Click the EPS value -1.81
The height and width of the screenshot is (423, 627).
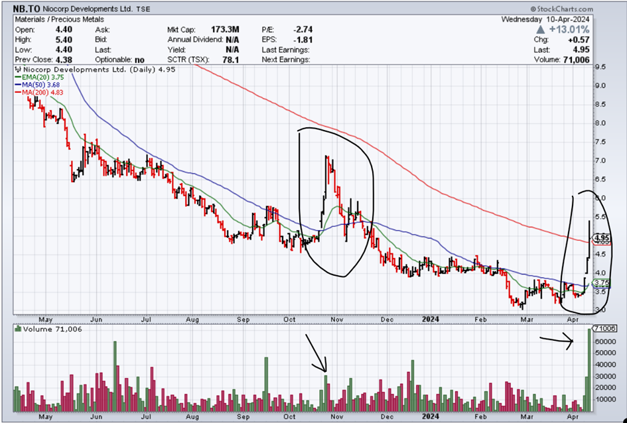click(303, 40)
